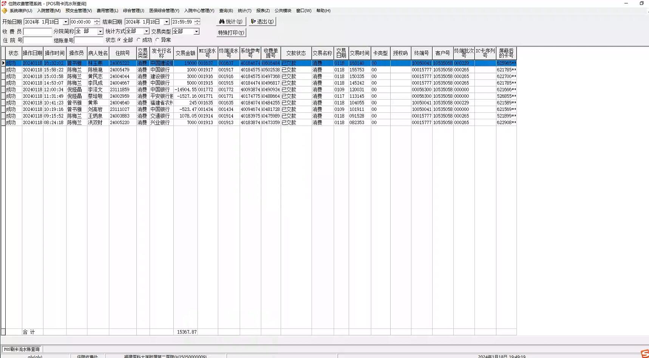This screenshot has height=358, width=649.
Task: Select patient 林玉燕 in the table
Action: click(x=98, y=63)
